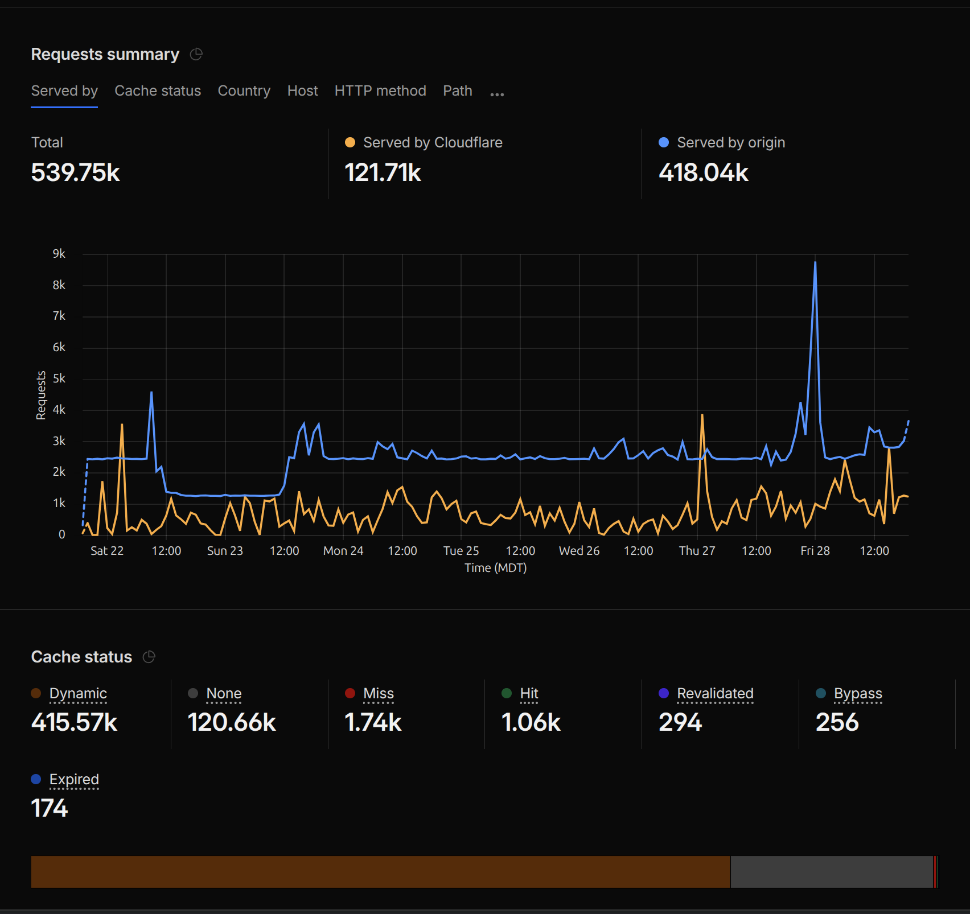Click the None cache status label
The width and height of the screenshot is (970, 914).
tap(224, 694)
